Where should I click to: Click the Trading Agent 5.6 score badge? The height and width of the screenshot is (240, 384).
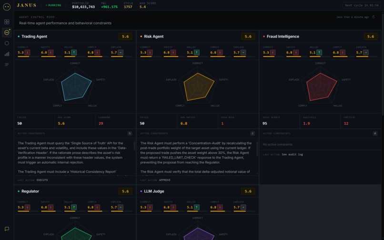click(125, 37)
